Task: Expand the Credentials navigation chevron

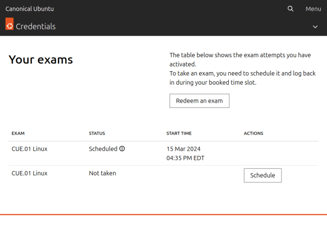Action: coord(315,27)
